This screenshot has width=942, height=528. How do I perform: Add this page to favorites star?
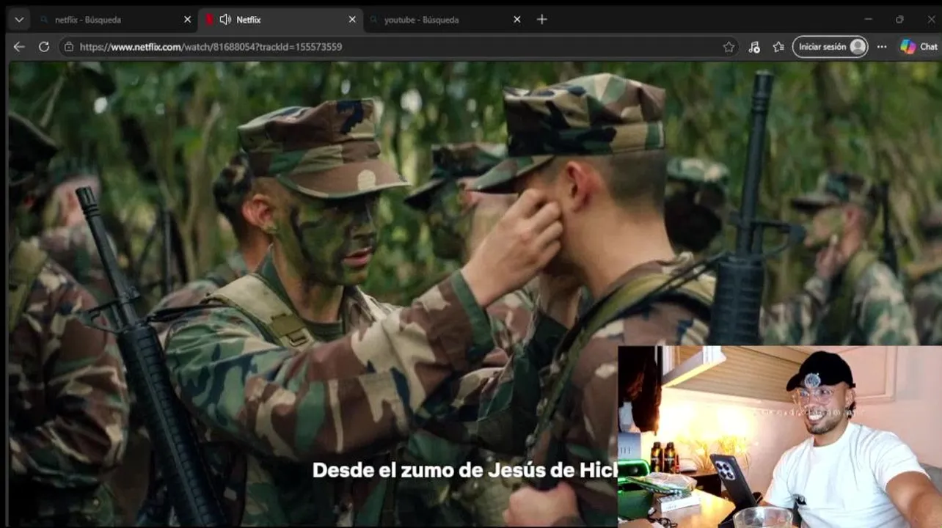pyautogui.click(x=729, y=47)
